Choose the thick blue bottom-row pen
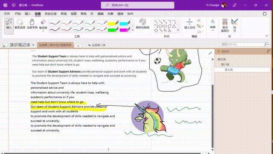 coord(78,30)
